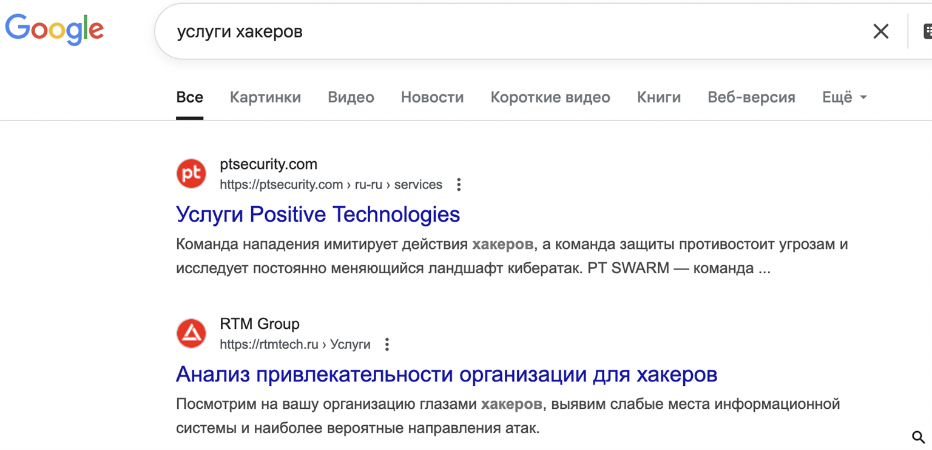Switch to the 'Картинки' tab
The height and width of the screenshot is (450, 932).
point(265,98)
